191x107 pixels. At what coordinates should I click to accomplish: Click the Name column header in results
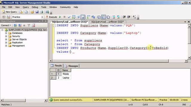click(66, 70)
